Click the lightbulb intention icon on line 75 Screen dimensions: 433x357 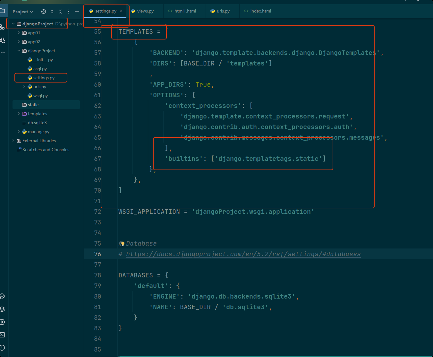pyautogui.click(x=122, y=244)
